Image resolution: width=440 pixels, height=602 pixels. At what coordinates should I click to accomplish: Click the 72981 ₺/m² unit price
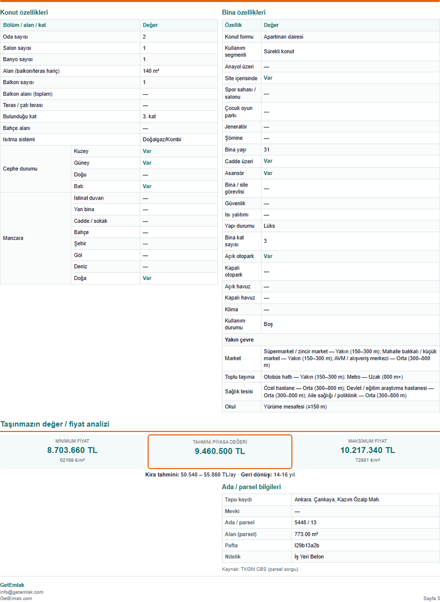(367, 460)
